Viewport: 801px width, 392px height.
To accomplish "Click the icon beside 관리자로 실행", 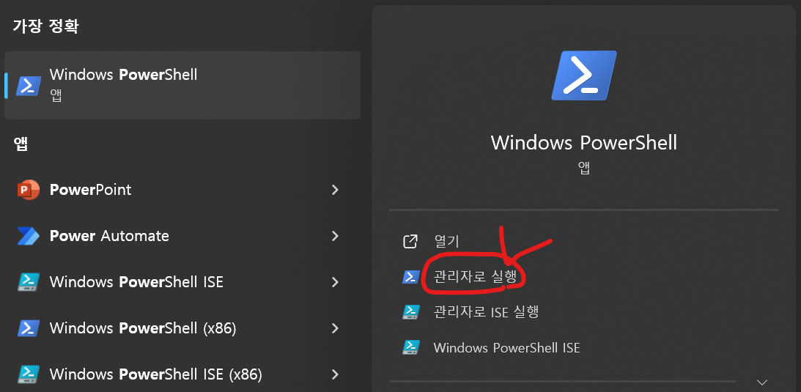I will click(410, 277).
